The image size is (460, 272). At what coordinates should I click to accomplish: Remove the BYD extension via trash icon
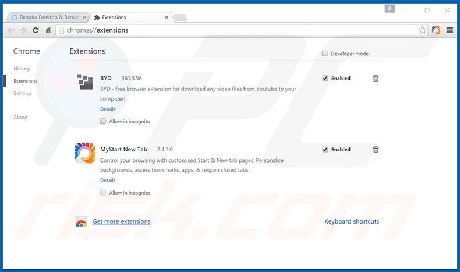tap(376, 79)
